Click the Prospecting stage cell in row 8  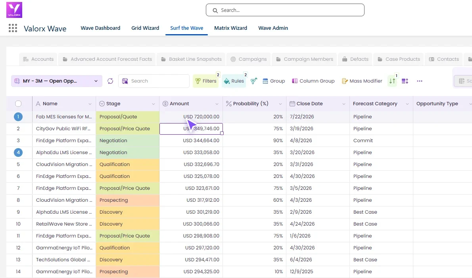click(127, 200)
